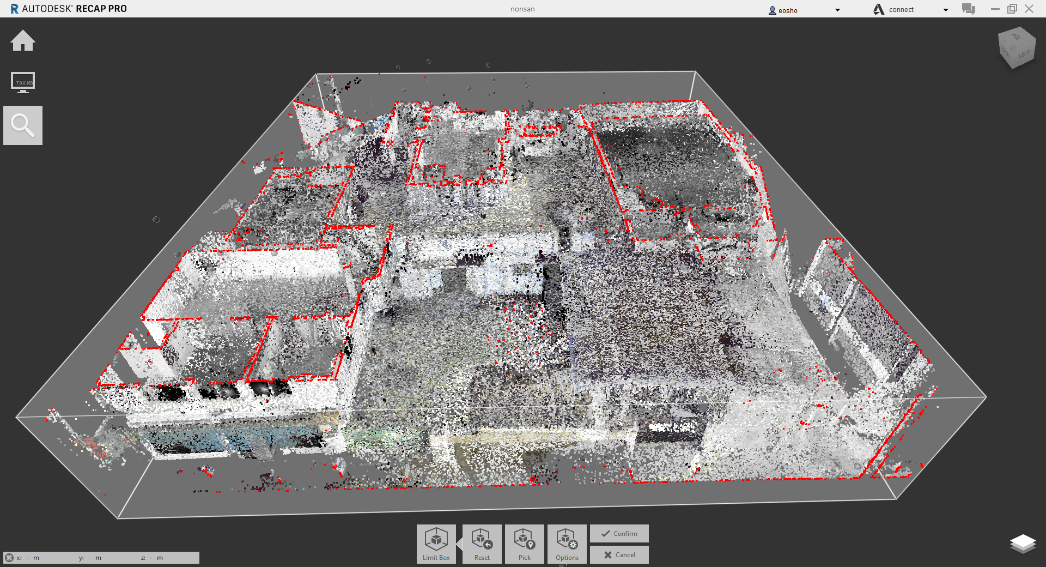The width and height of the screenshot is (1046, 567).
Task: Confirm the limit box changes
Action: 619,534
